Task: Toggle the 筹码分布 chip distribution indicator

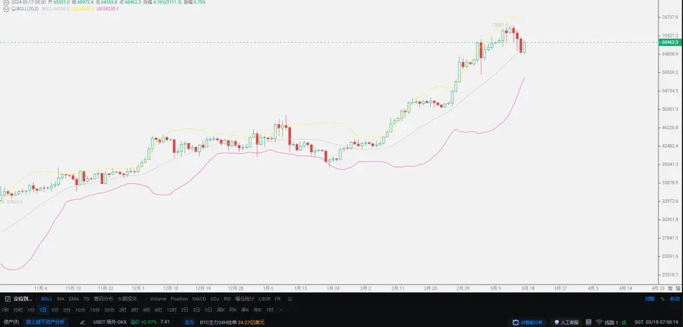Action: [x=104, y=299]
